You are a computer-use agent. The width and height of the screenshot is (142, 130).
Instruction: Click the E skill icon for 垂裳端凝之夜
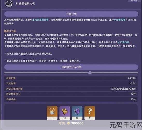(9, 4)
